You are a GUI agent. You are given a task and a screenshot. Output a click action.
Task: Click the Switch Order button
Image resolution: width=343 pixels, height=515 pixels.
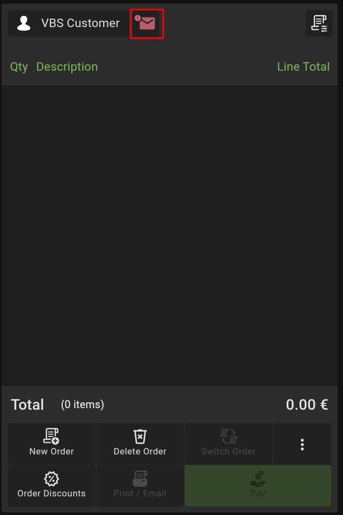(x=228, y=443)
